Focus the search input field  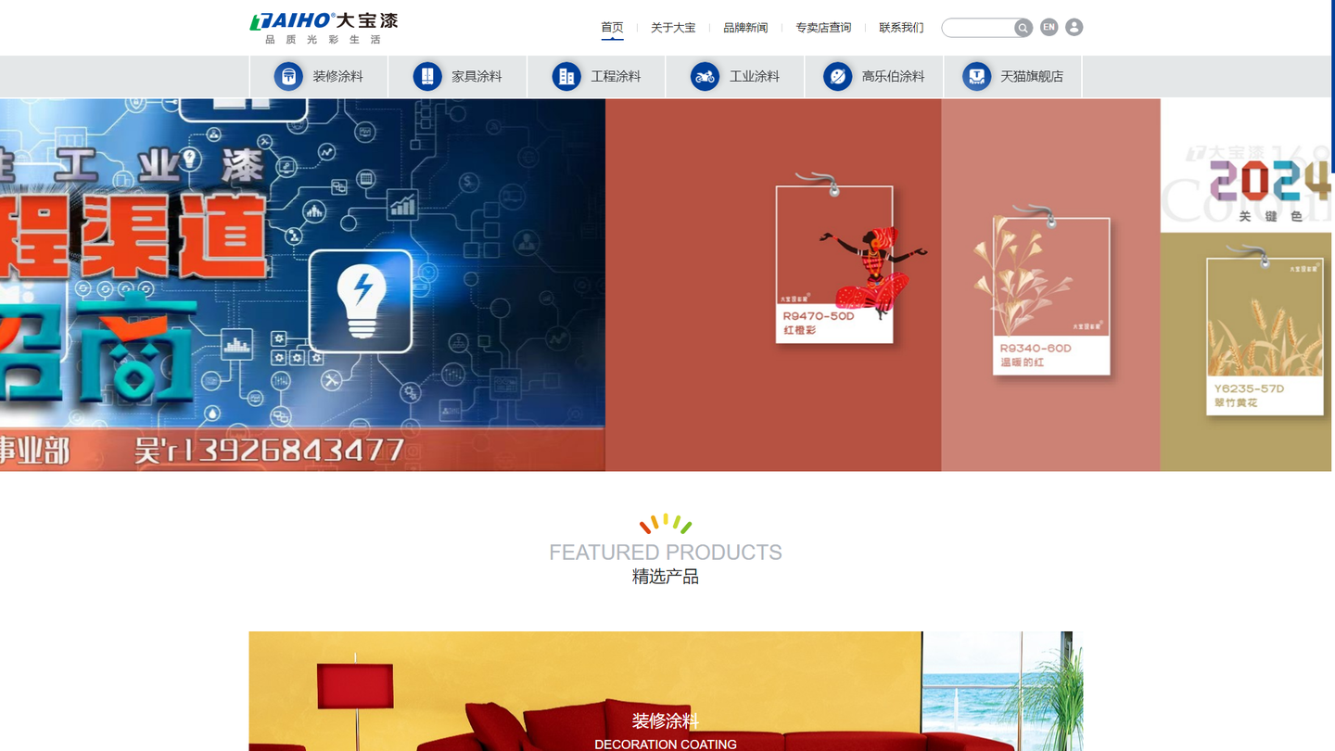click(x=979, y=28)
